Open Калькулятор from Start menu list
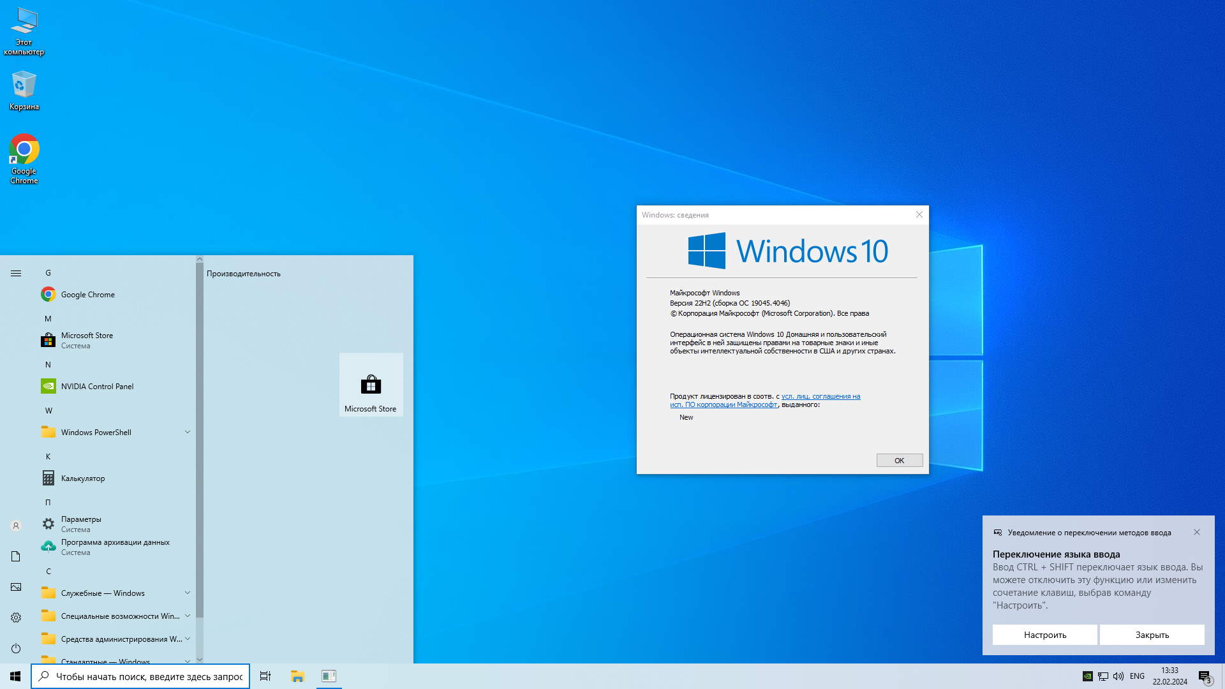Screen dimensions: 1225x689 coord(83,478)
